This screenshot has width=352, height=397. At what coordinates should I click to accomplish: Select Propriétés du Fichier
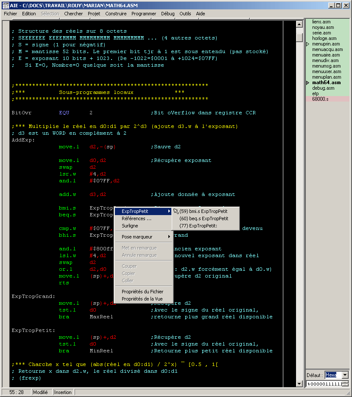pos(143,292)
